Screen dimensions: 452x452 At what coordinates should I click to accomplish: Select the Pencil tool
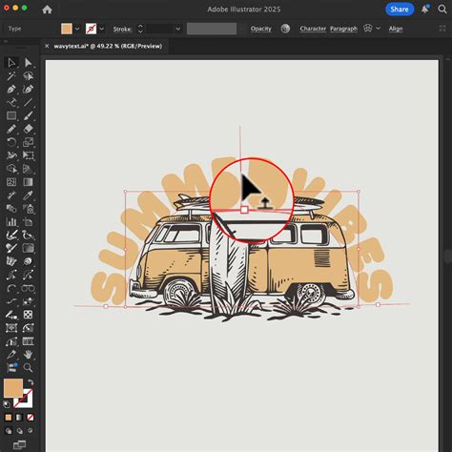(11, 129)
